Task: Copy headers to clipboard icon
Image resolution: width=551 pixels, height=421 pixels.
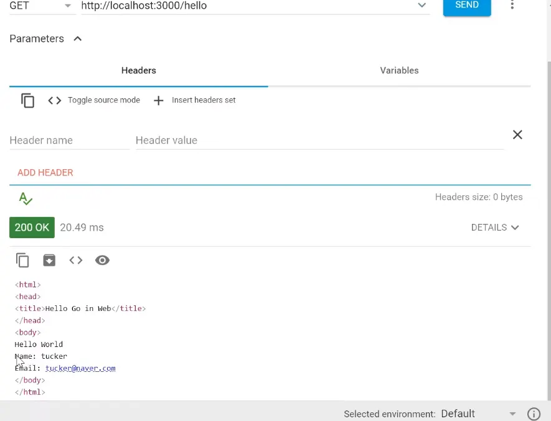Action: pyautogui.click(x=27, y=100)
